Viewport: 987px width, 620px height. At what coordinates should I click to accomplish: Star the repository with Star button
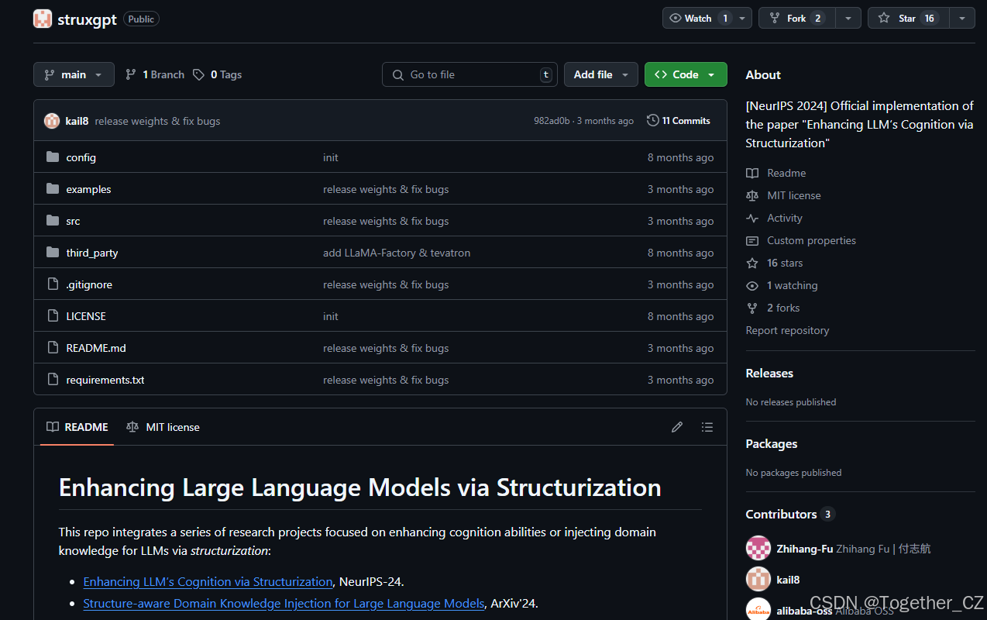pos(907,18)
